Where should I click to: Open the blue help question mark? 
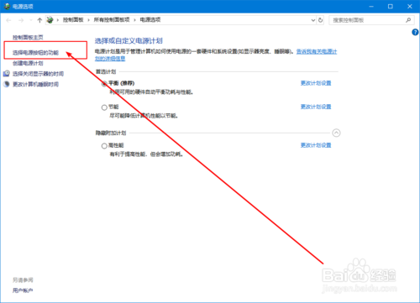(415, 32)
